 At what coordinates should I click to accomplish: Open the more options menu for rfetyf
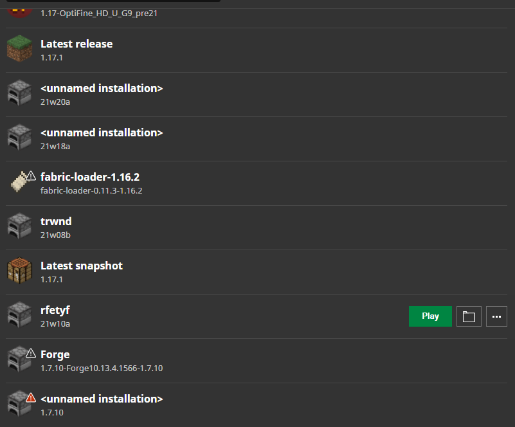click(496, 316)
